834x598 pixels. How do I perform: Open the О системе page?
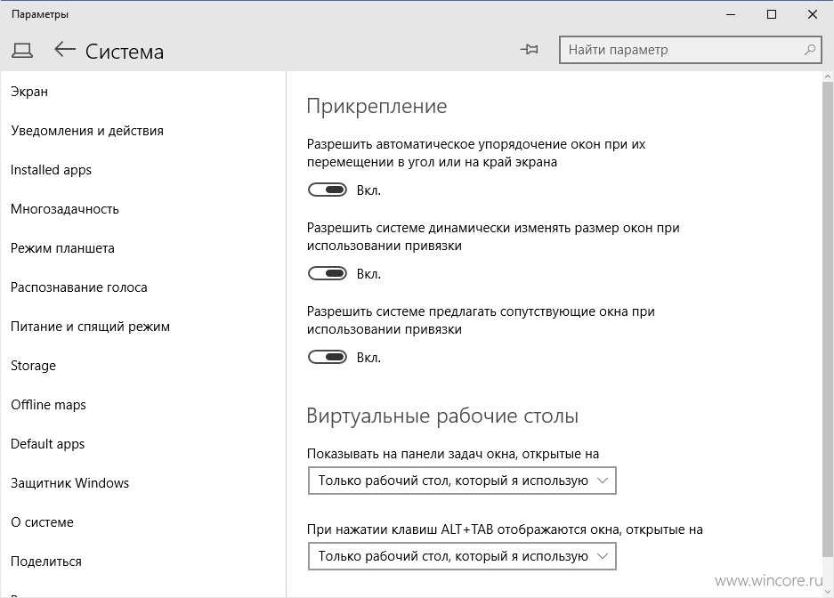[x=42, y=522]
